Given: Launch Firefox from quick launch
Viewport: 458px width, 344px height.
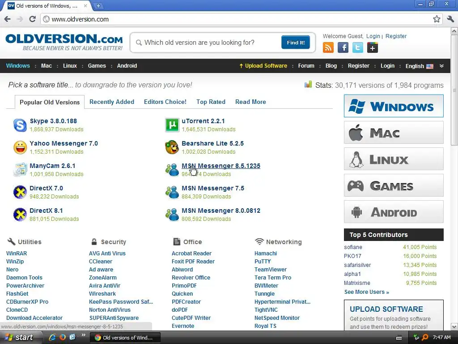Looking at the screenshot, I should click(63, 337).
